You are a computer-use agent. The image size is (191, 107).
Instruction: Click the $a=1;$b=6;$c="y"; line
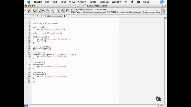point(42,49)
